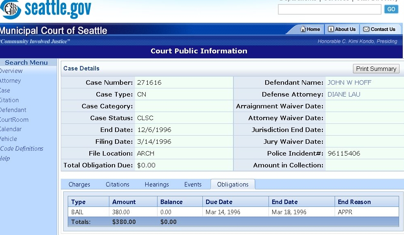Open Vehicle search in the sidebar
The image size is (404, 235).
click(x=9, y=138)
